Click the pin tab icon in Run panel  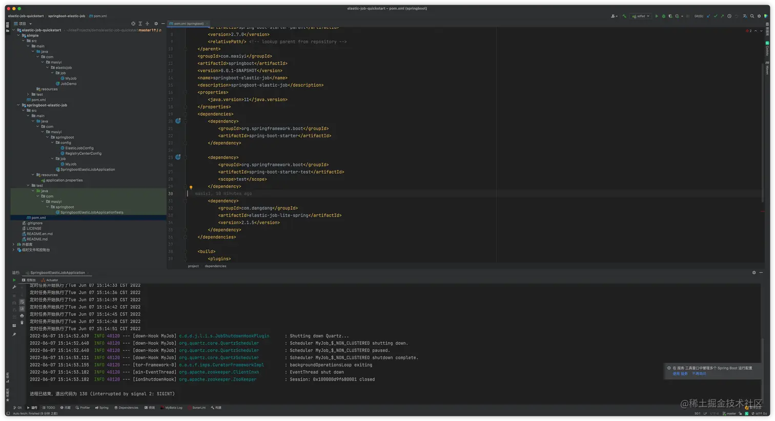tap(14, 334)
